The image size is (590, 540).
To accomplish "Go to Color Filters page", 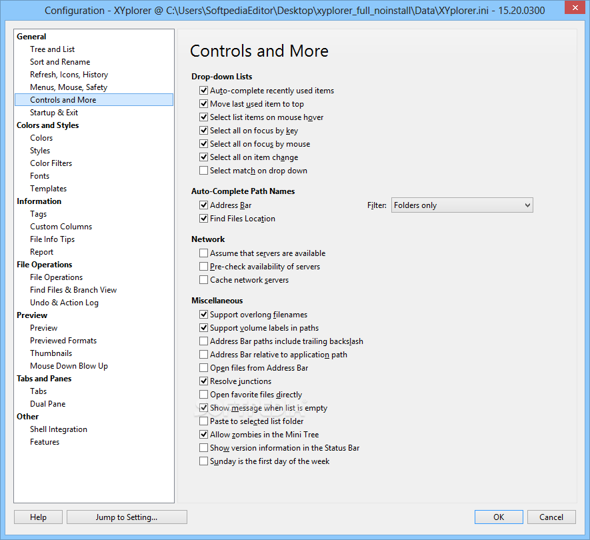I will coord(51,163).
